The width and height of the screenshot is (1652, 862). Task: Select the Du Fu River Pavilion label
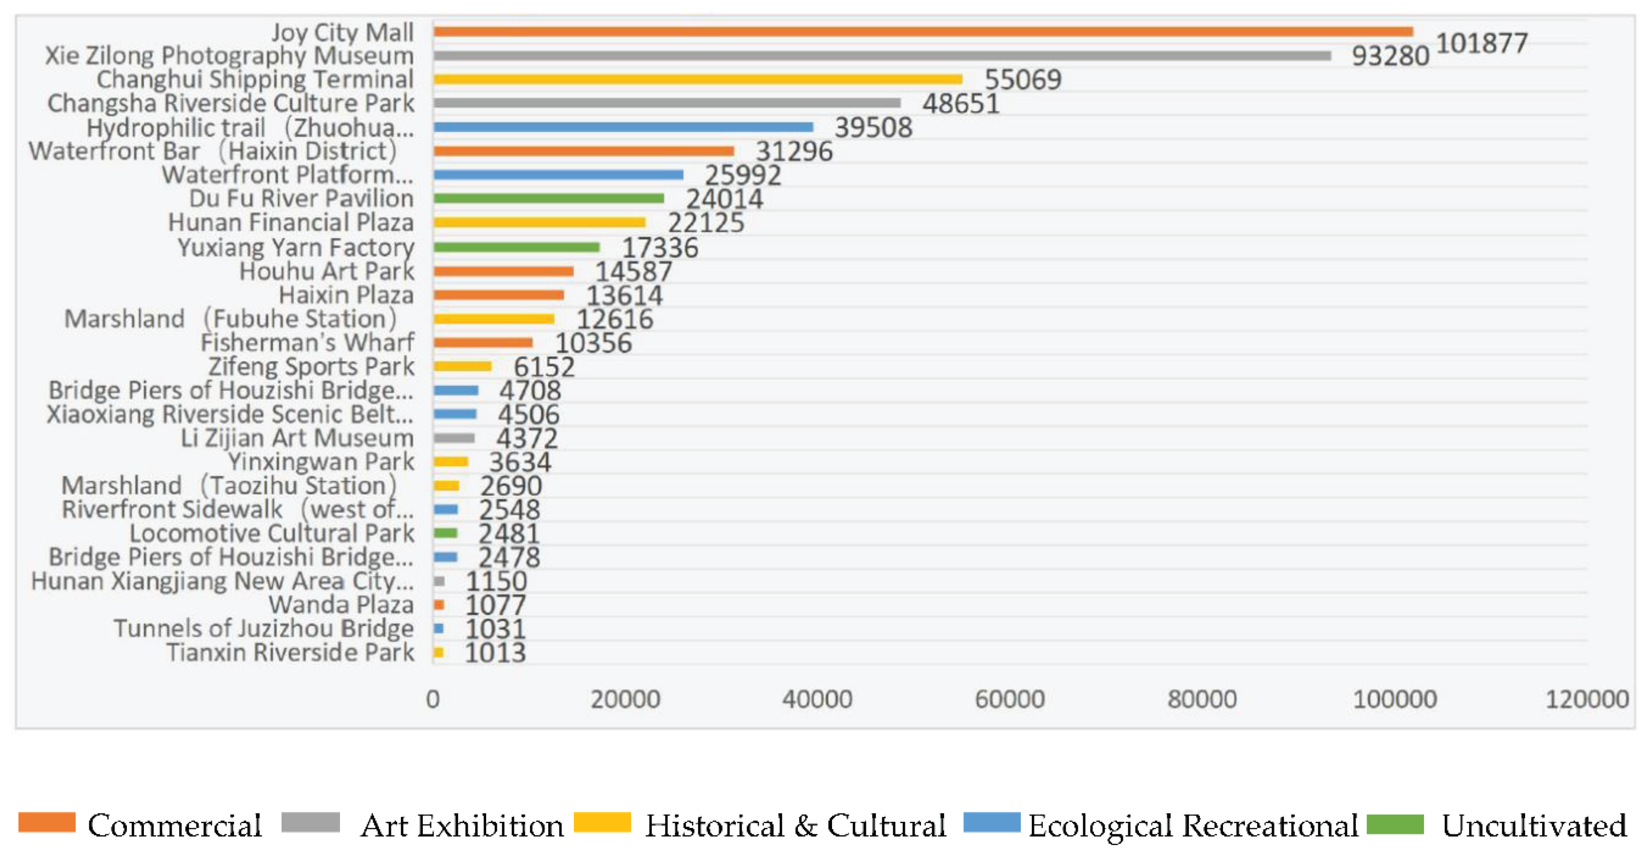(x=301, y=198)
